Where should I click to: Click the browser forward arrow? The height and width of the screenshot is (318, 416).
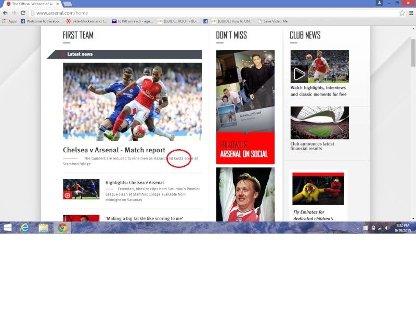click(14, 13)
